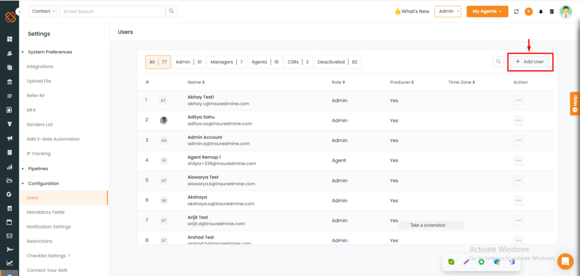Image resolution: width=580 pixels, height=276 pixels.
Task: Open the funnel pipeline icon in sidebar
Action: [10, 124]
